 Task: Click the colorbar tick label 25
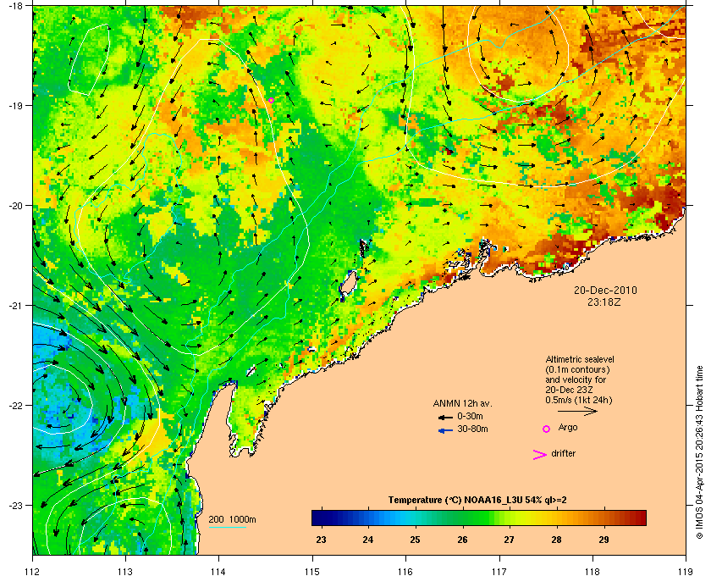pos(415,540)
